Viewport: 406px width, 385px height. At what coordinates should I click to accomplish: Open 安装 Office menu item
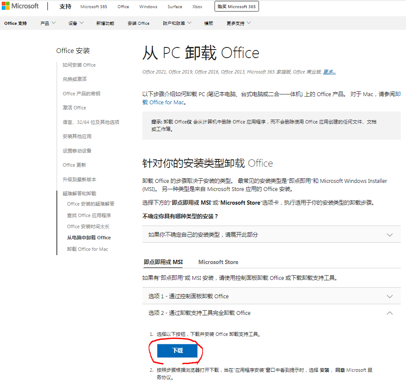(138, 24)
